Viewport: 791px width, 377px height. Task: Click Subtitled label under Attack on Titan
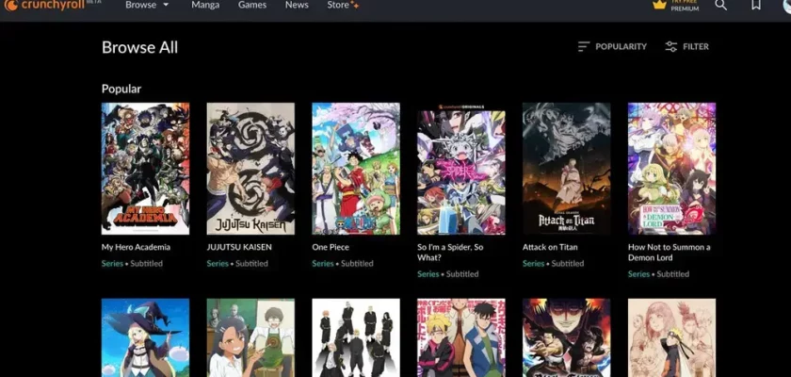click(568, 264)
